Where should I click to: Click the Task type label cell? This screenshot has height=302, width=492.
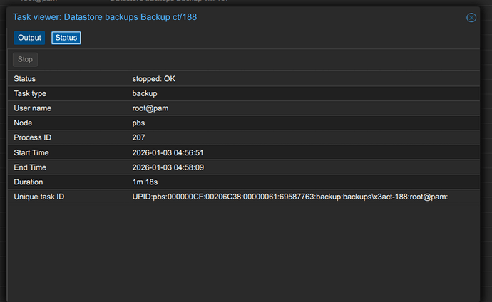[x=30, y=93]
